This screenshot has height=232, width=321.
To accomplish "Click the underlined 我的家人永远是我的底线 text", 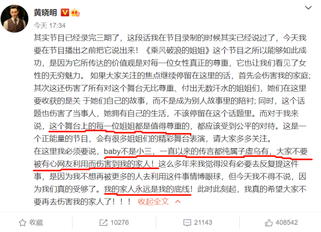I will click(148, 189).
